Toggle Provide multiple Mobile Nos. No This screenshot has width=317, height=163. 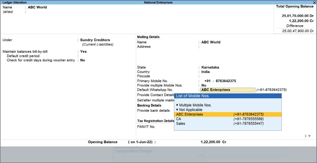coord(204,86)
